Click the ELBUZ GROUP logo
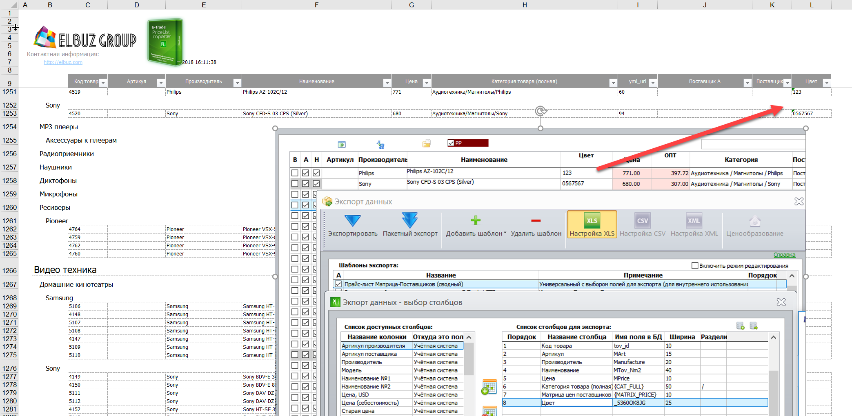 85,37
